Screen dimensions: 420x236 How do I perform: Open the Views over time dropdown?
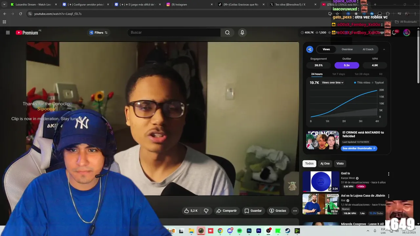click(x=333, y=83)
